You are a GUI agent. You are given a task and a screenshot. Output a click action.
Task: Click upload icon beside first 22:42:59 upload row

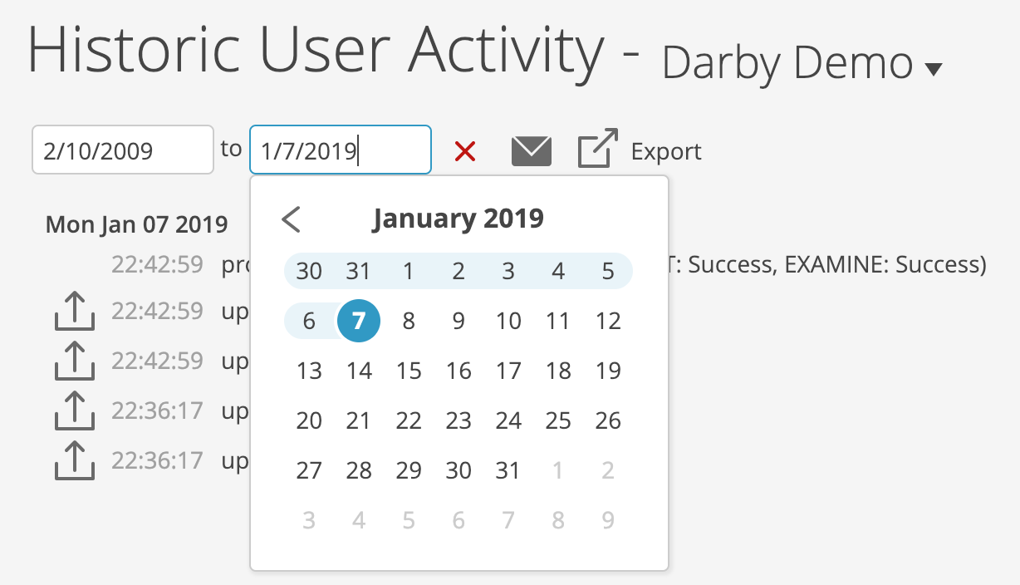[x=74, y=312]
